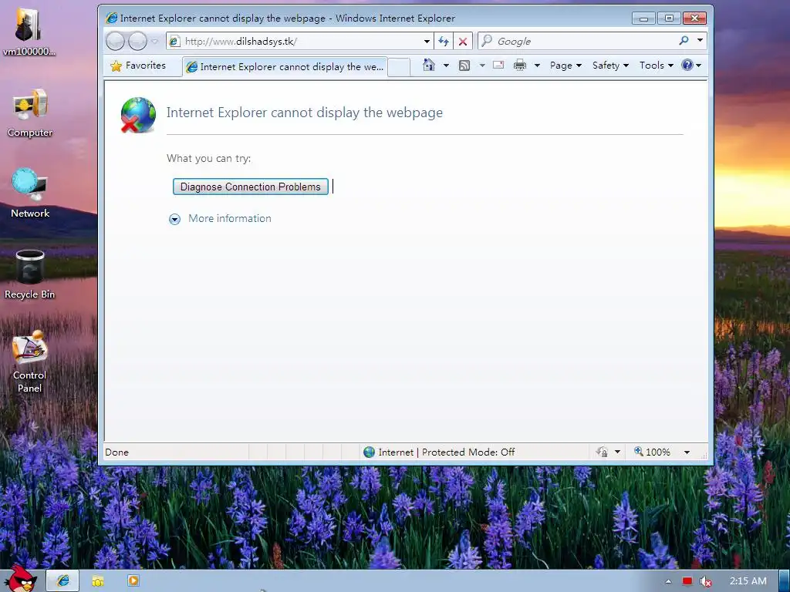The image size is (790, 592).
Task: Click the Home page icon
Action: click(429, 65)
